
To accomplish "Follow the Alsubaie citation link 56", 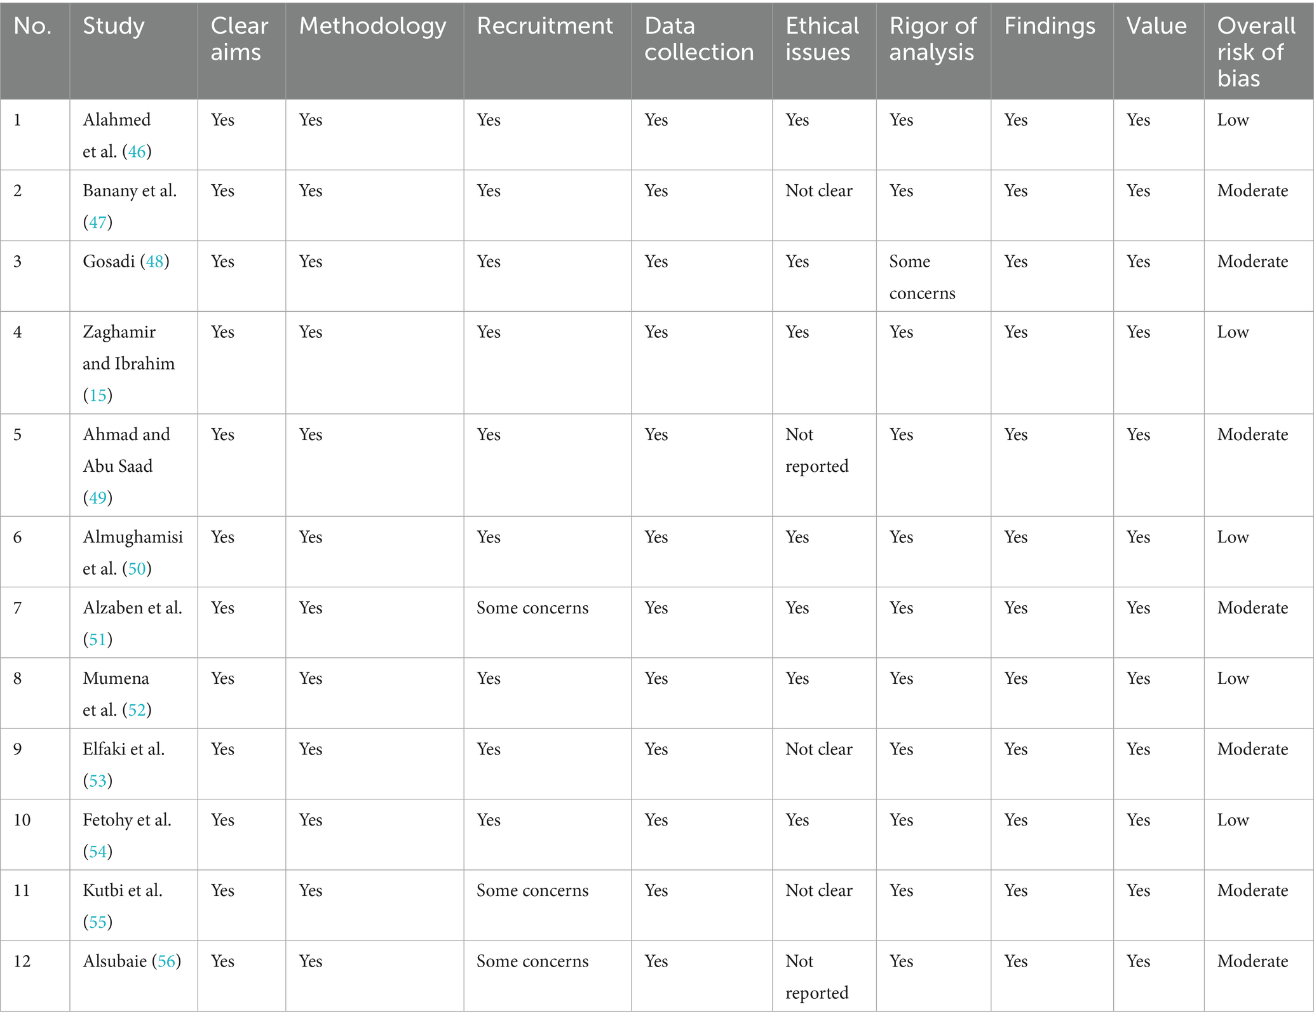I will [x=166, y=961].
